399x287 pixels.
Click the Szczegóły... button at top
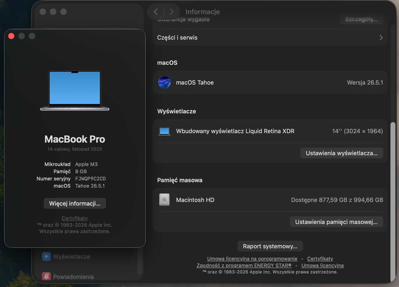pyautogui.click(x=361, y=19)
